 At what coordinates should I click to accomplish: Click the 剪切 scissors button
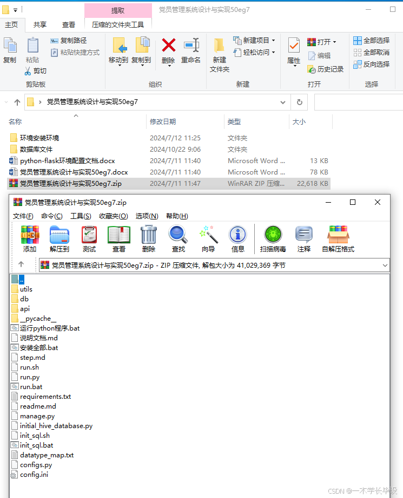(36, 71)
